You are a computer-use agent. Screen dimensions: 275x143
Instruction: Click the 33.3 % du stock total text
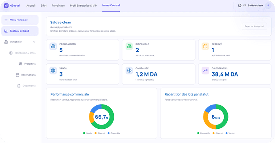(x=145, y=55)
